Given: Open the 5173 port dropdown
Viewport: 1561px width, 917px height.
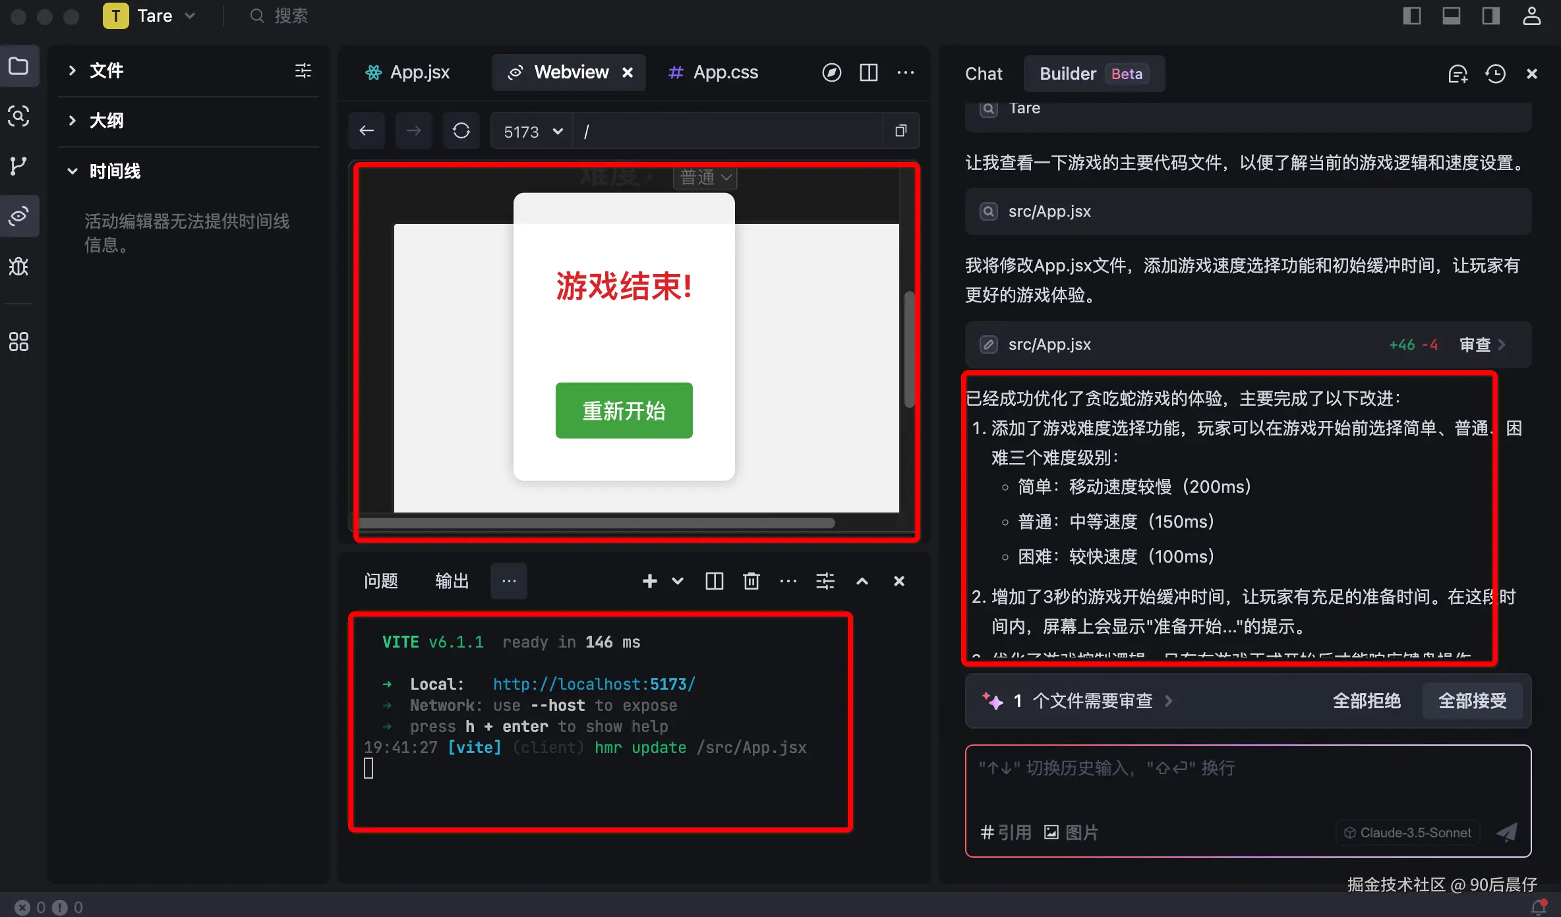Looking at the screenshot, I should point(533,132).
